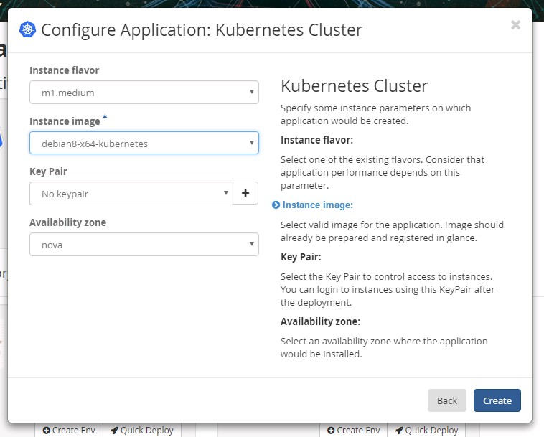The image size is (544, 437).
Task: Click the Instance flavor field label
Action: click(64, 70)
